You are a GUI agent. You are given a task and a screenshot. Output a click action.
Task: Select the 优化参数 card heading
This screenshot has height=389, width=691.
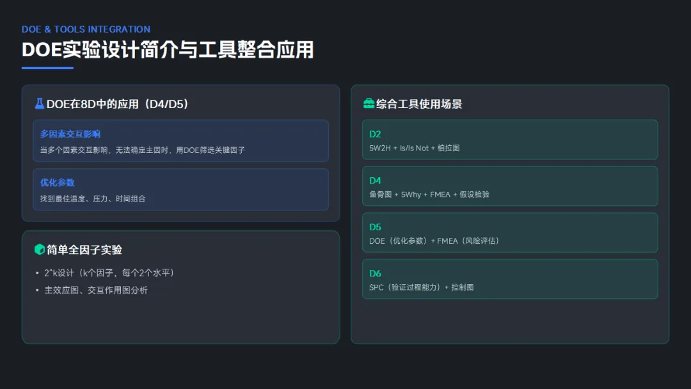pyautogui.click(x=58, y=182)
